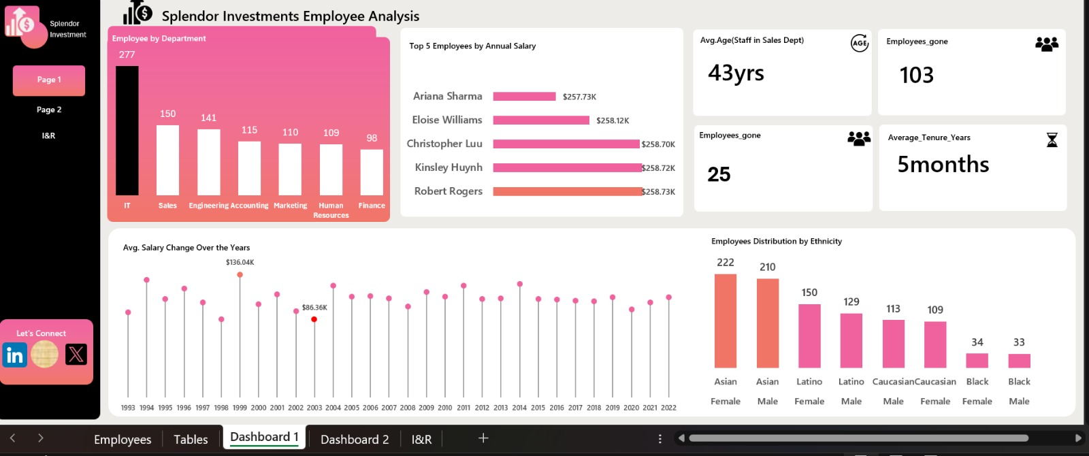This screenshot has height=456, width=1089.
Task: Select the Black Female bar showing 34
Action: 977,361
